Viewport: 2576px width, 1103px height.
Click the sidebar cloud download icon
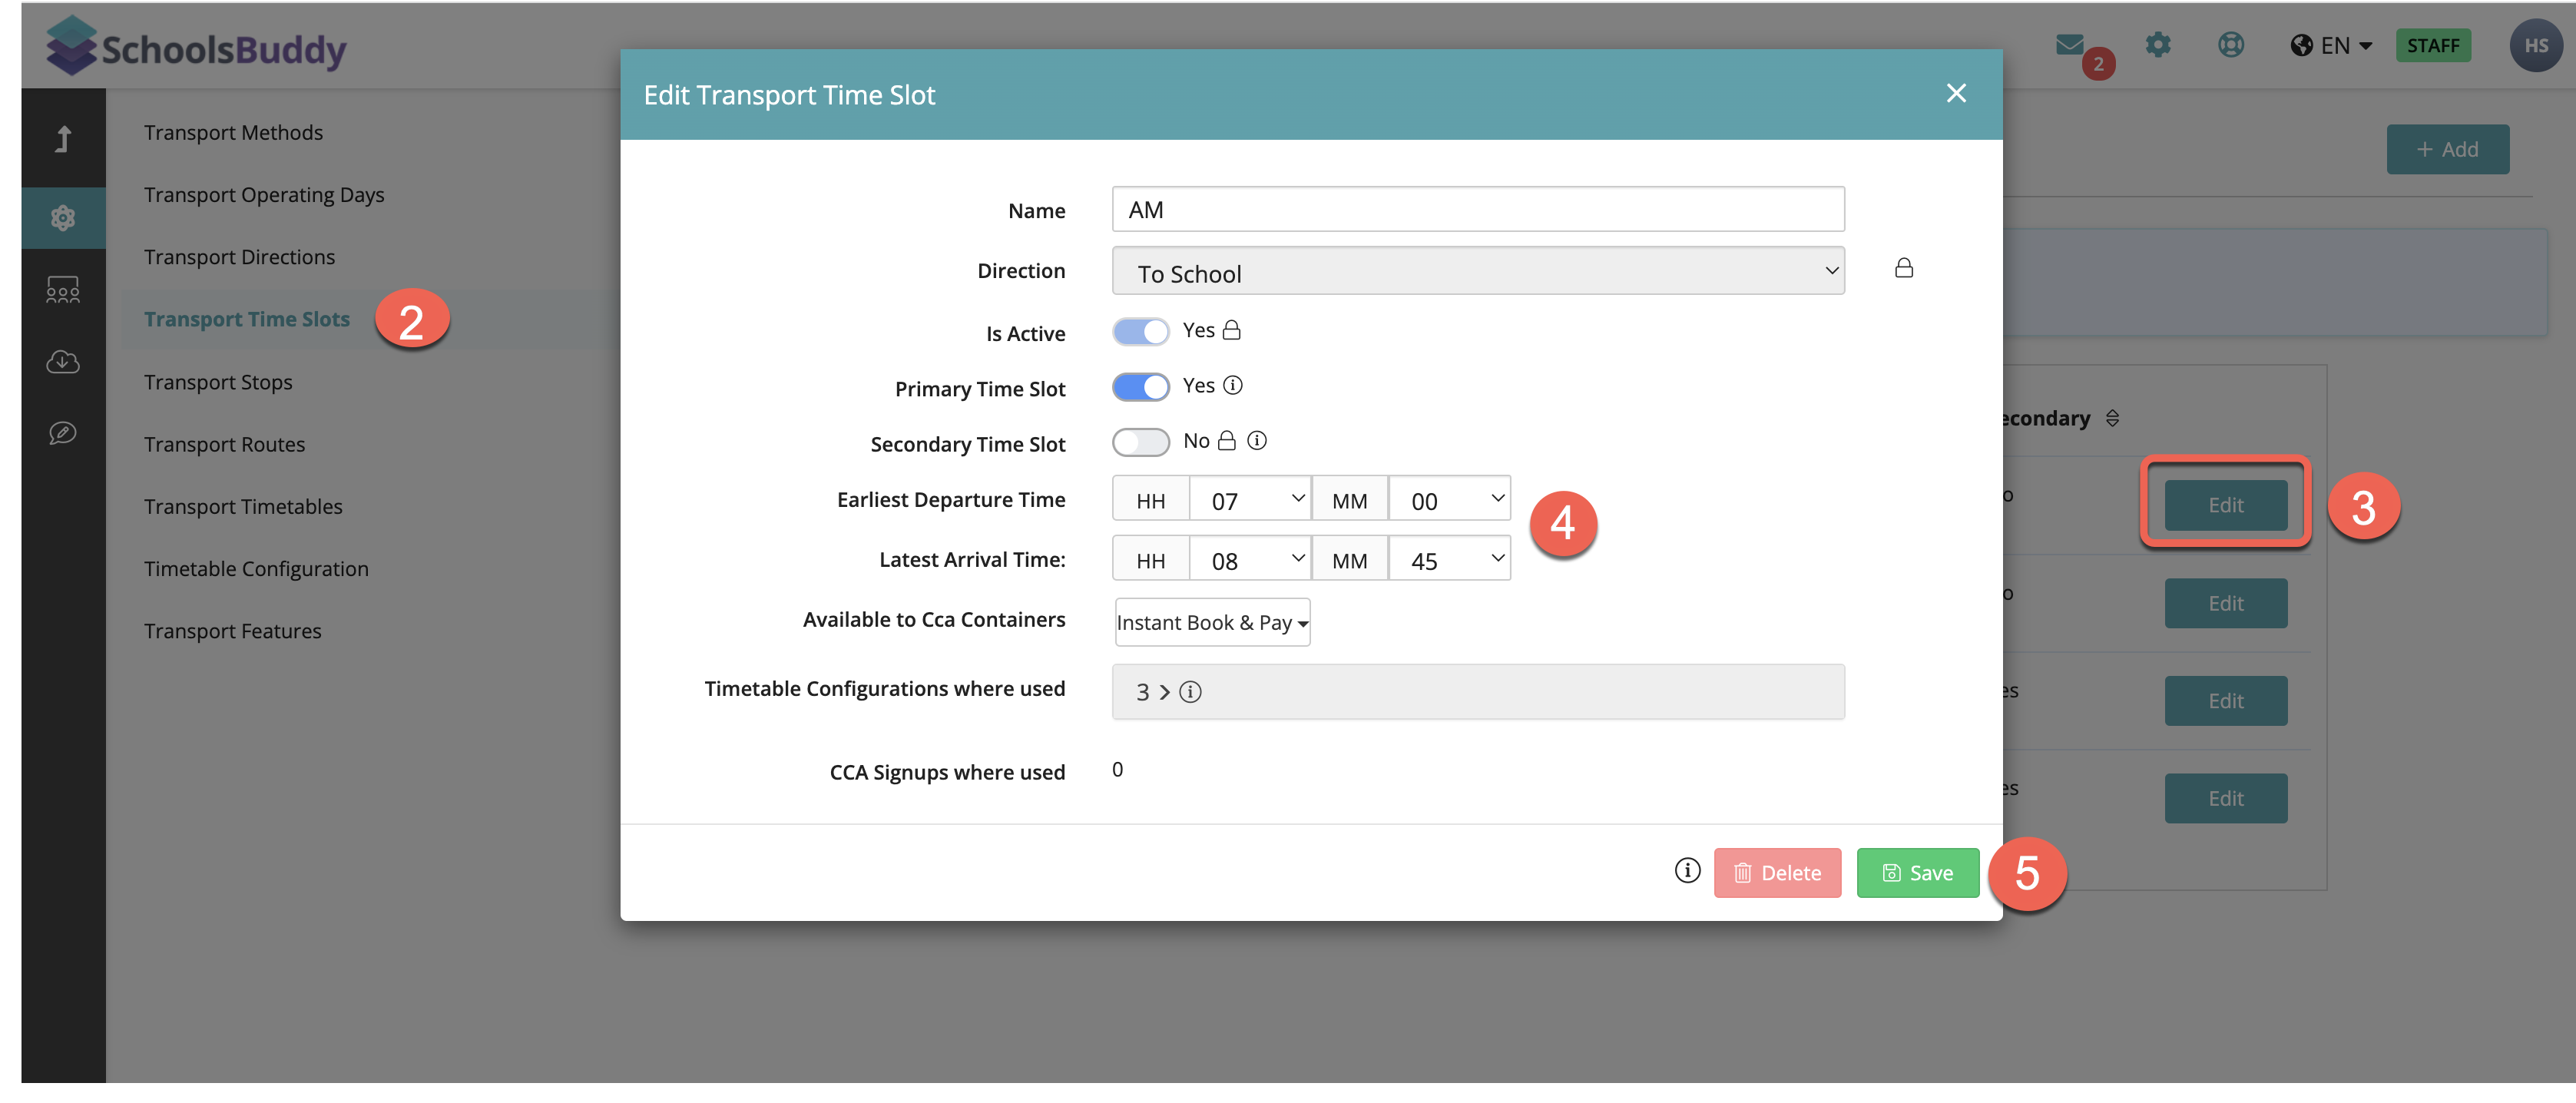(x=62, y=361)
